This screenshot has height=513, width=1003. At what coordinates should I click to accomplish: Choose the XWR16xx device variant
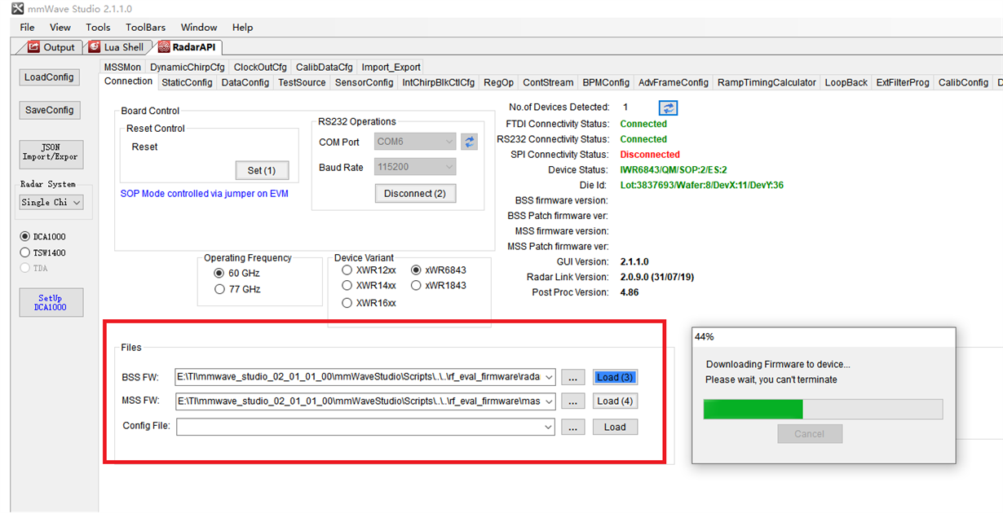[x=347, y=303]
